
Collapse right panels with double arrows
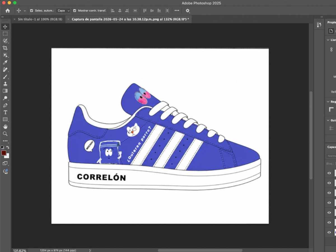pyautogui.click(x=322, y=17)
